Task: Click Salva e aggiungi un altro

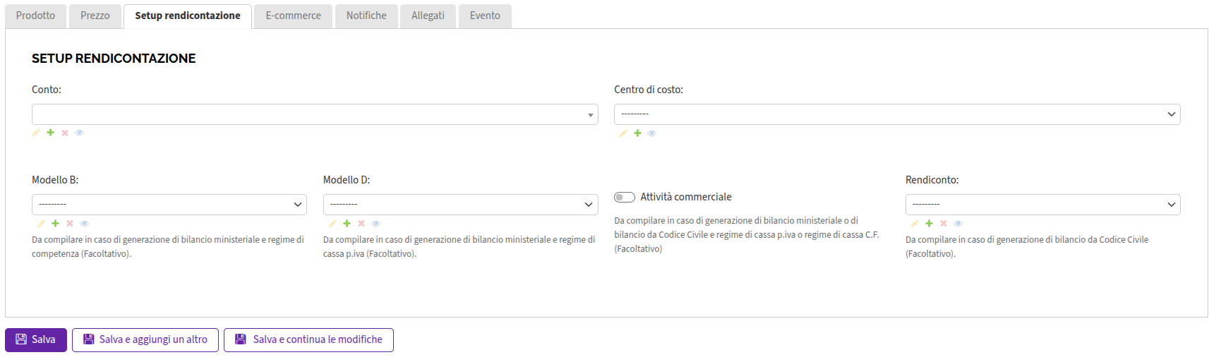Action: (145, 340)
